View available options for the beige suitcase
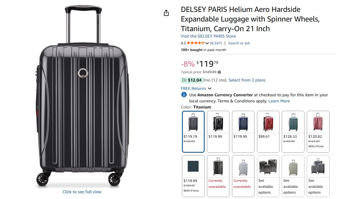The image size is (343, 199). point(293,176)
